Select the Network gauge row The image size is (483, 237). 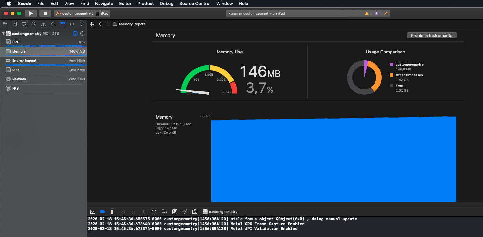point(43,79)
